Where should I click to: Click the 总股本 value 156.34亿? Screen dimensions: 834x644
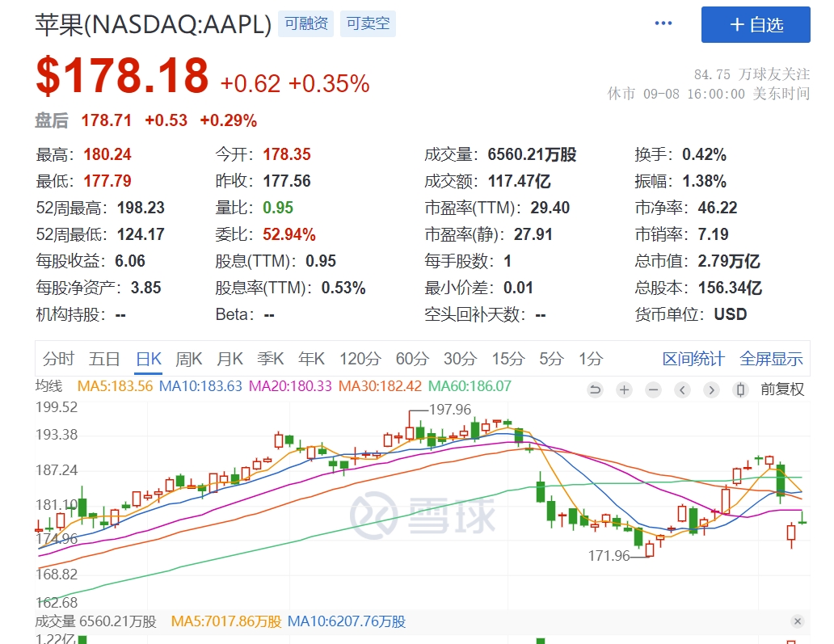click(731, 288)
